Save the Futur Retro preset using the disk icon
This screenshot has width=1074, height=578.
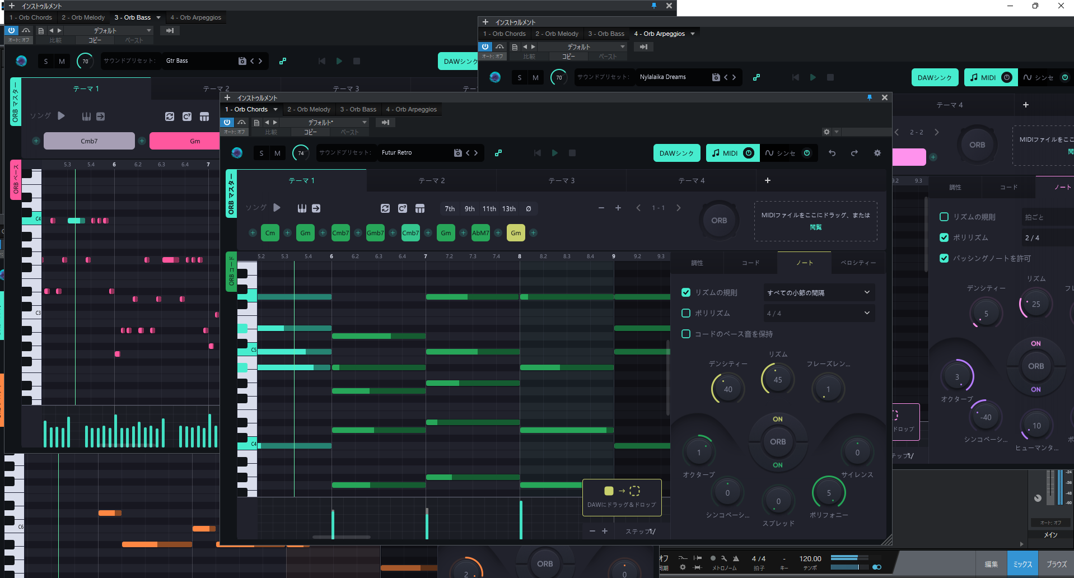coord(457,152)
